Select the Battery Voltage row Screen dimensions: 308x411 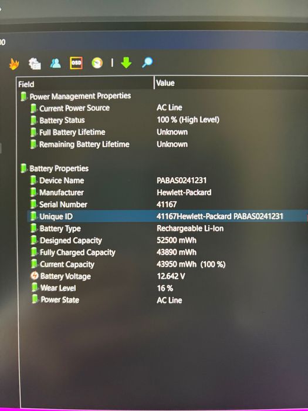point(169,276)
